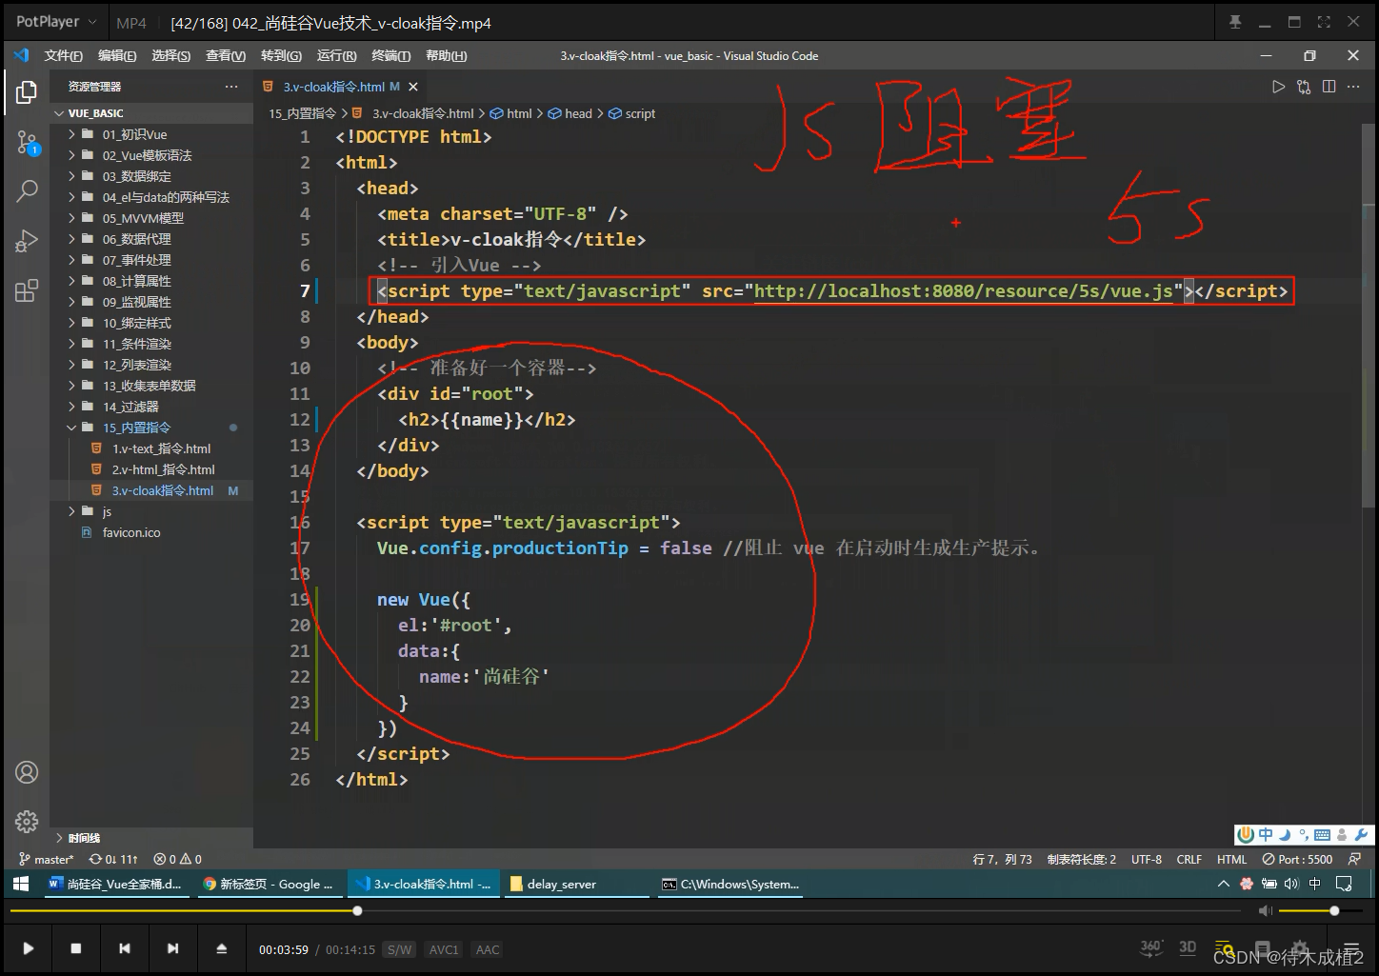Viewport: 1379px width, 976px height.
Task: Open the Explorer panel more actions ellipsis
Action: coord(231,87)
